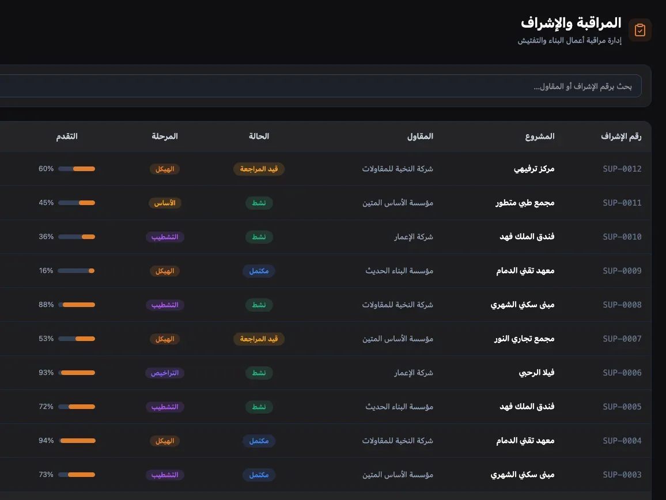Select supervision ID SUP-0005
Viewport: 666px width, 500px height.
point(622,407)
